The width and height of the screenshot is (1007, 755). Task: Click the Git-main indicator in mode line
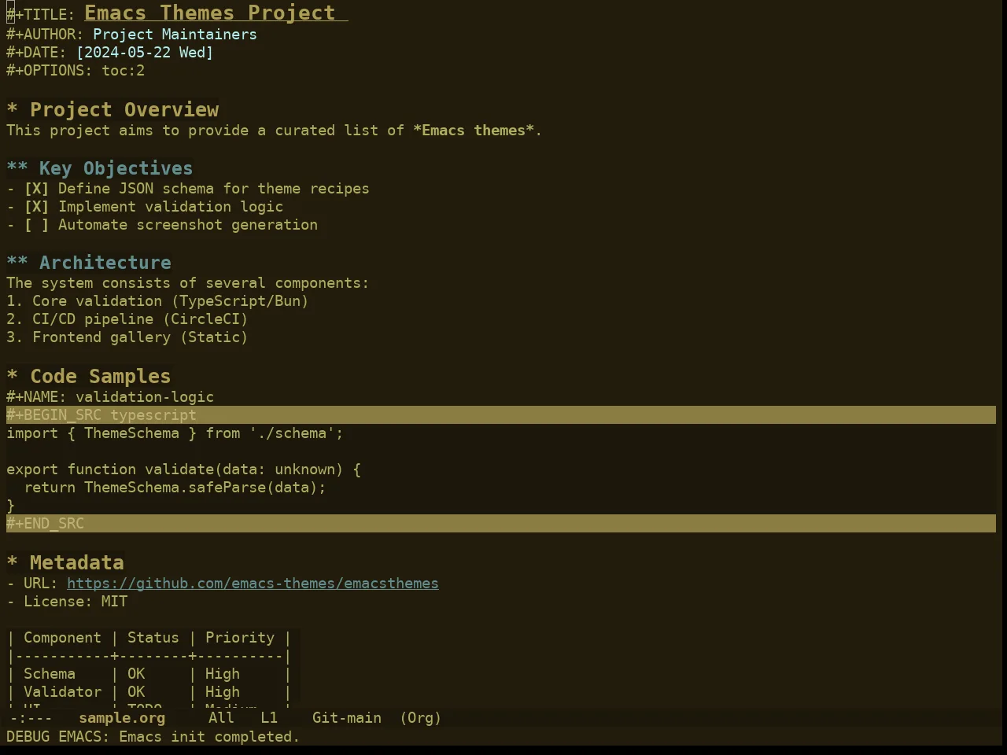click(x=347, y=718)
